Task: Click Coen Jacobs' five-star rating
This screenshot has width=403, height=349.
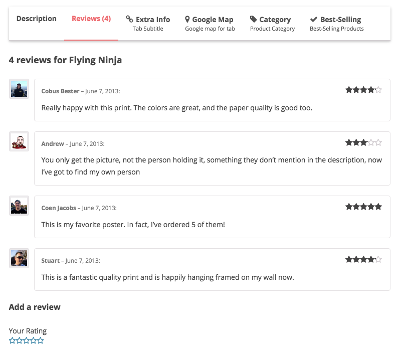Action: tap(363, 207)
